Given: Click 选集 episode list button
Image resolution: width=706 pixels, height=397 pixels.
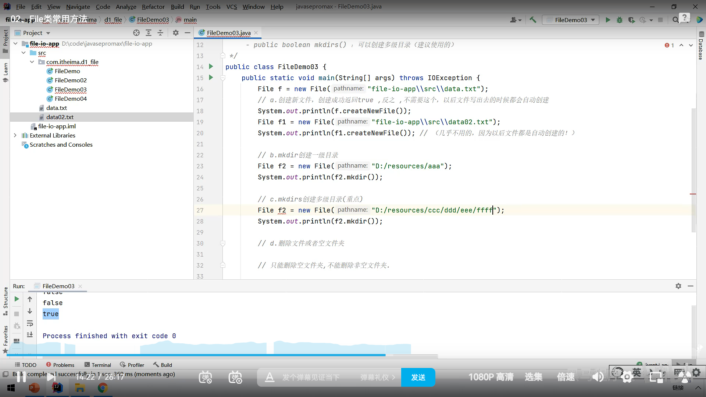Looking at the screenshot, I should (x=533, y=377).
